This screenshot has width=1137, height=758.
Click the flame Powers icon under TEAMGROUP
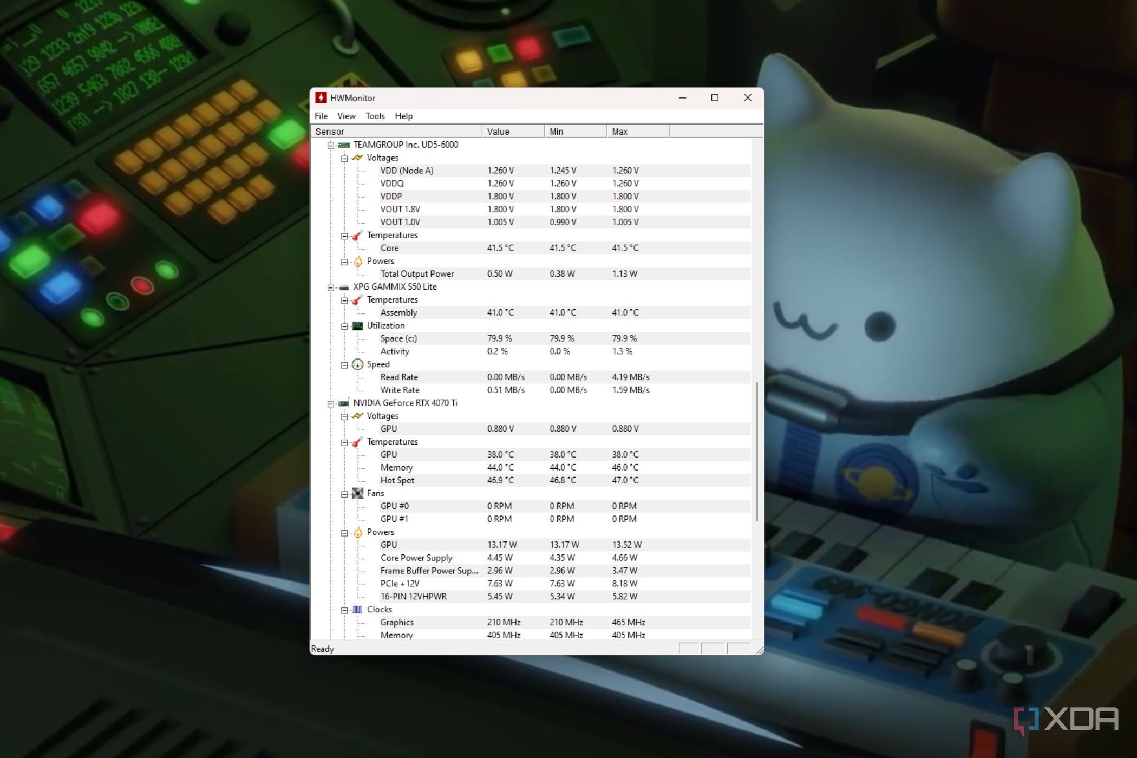coord(358,261)
